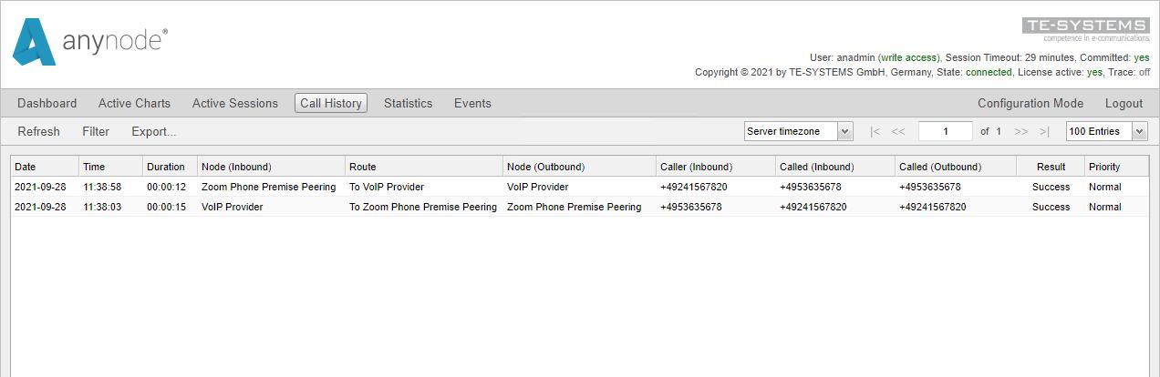
Task: Switch to the Dashboard tab
Action: click(x=47, y=104)
